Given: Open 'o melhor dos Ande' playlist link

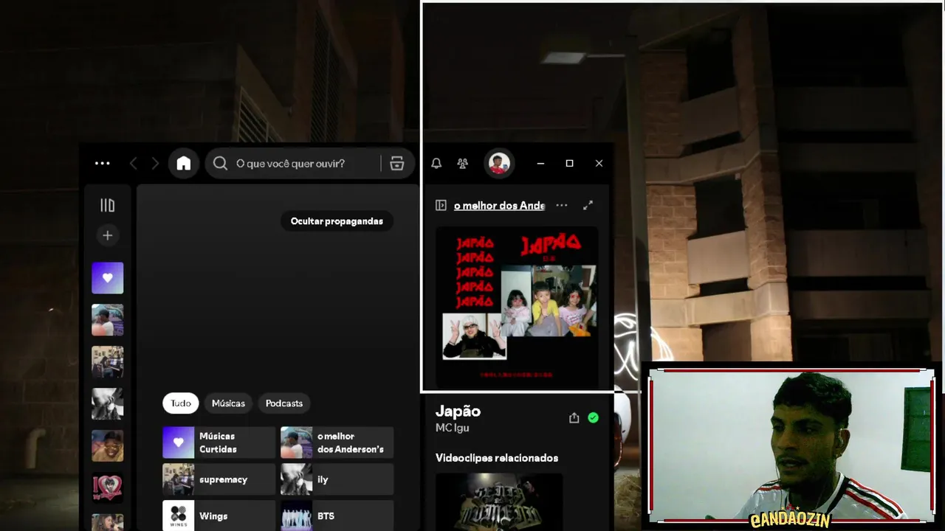Looking at the screenshot, I should point(499,206).
